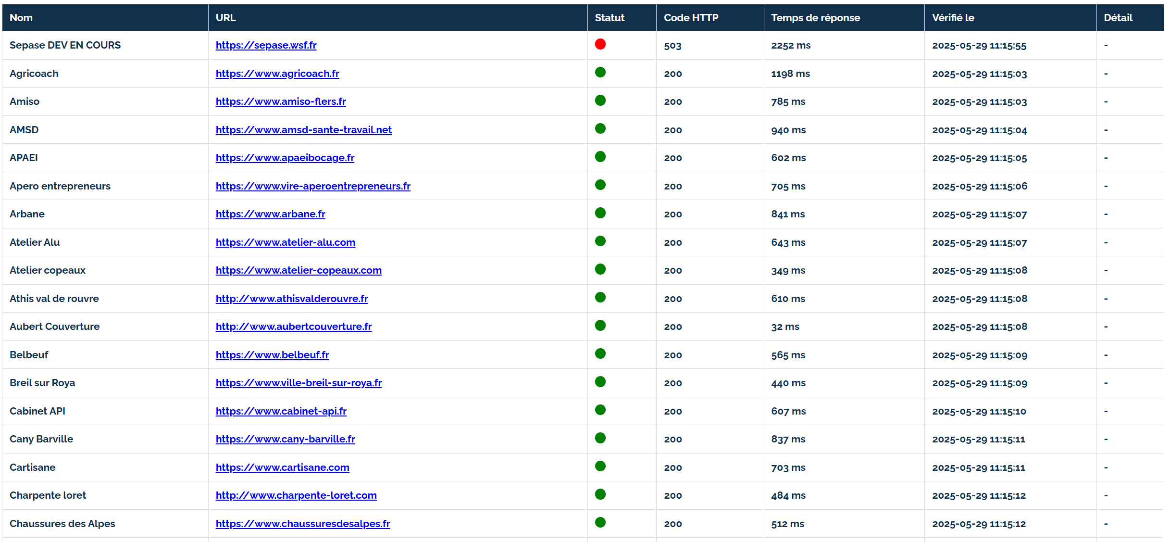Click the Charpente loret status dot
This screenshot has width=1170, height=542.
(600, 494)
